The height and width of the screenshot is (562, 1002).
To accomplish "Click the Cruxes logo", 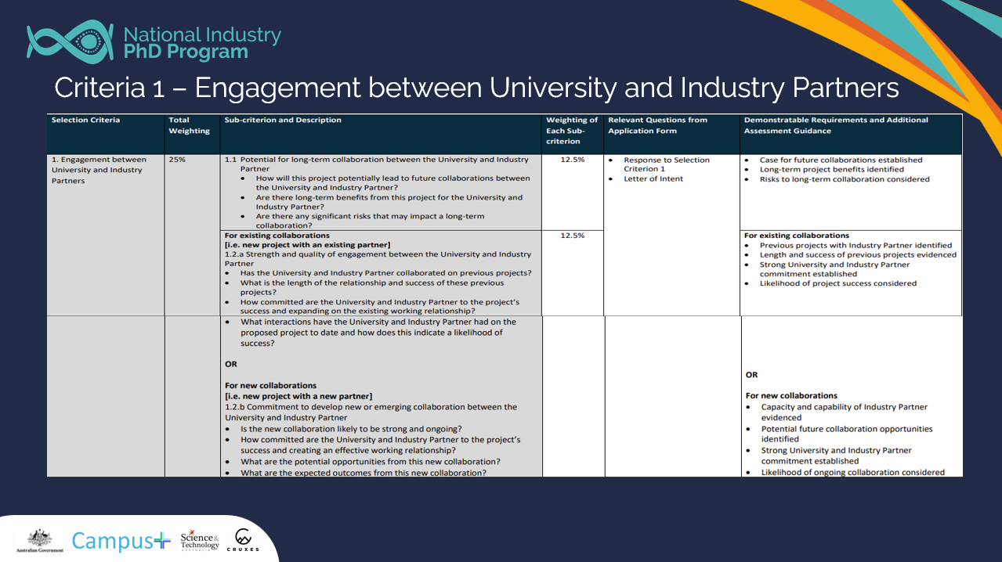I will click(244, 540).
